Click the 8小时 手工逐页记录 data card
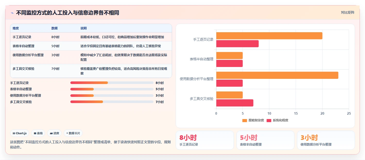Viewport: 365px width, 160px height. tap(205, 140)
